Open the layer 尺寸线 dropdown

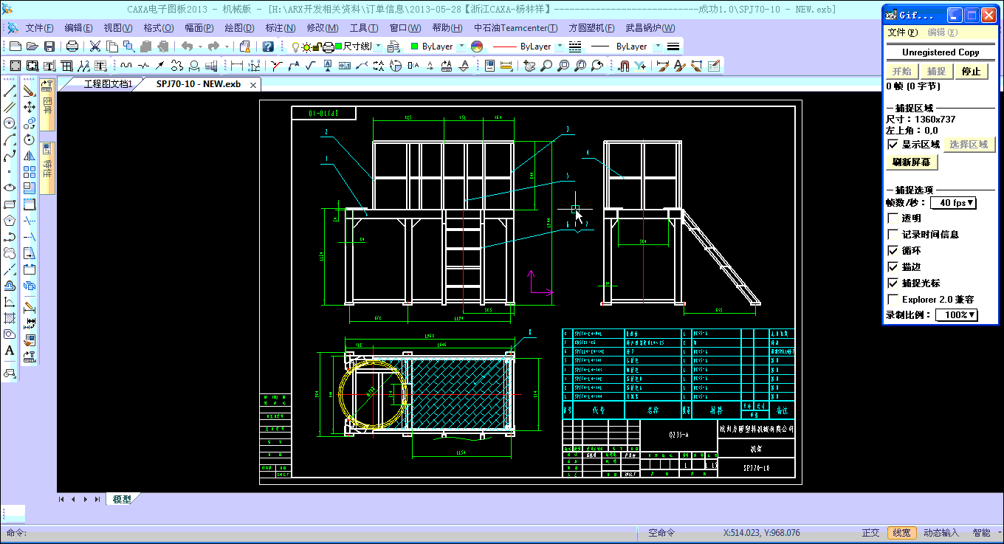(378, 47)
